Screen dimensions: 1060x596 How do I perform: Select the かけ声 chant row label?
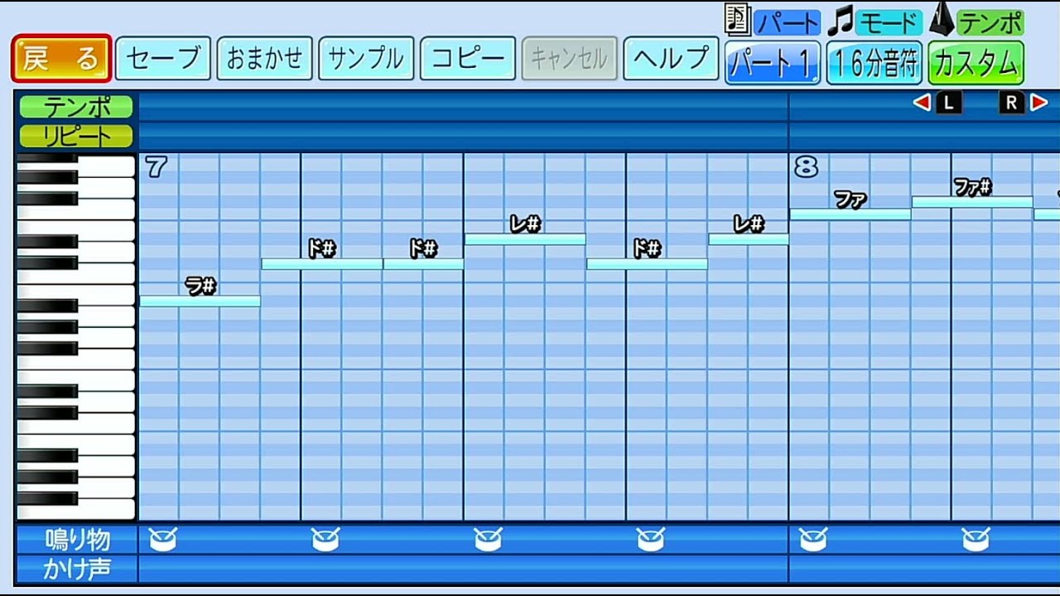pos(77,570)
